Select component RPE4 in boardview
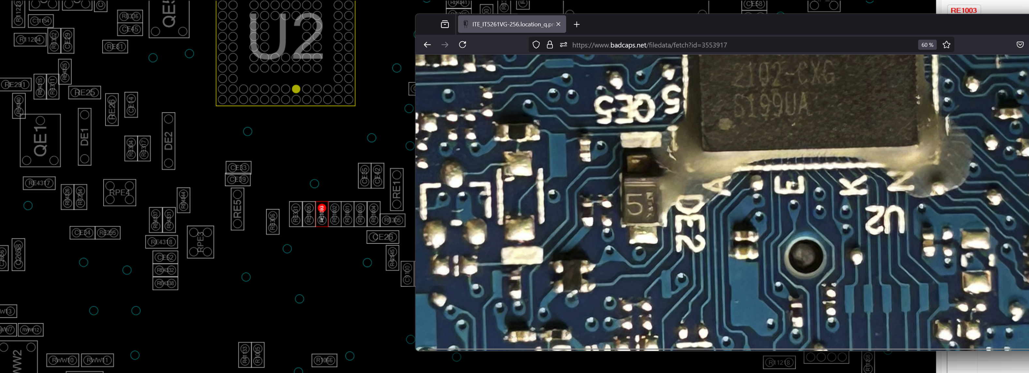The image size is (1029, 373). click(x=119, y=193)
